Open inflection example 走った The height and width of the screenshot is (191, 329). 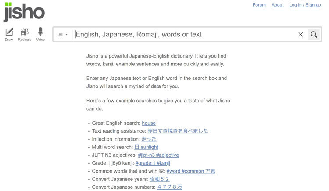(x=149, y=139)
